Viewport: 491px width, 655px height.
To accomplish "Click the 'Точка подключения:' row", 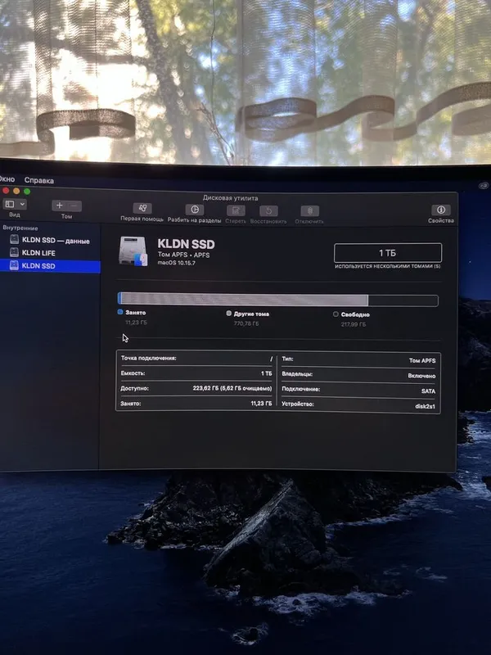I will [x=196, y=359].
